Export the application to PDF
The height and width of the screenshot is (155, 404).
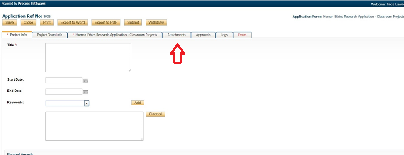pos(106,23)
